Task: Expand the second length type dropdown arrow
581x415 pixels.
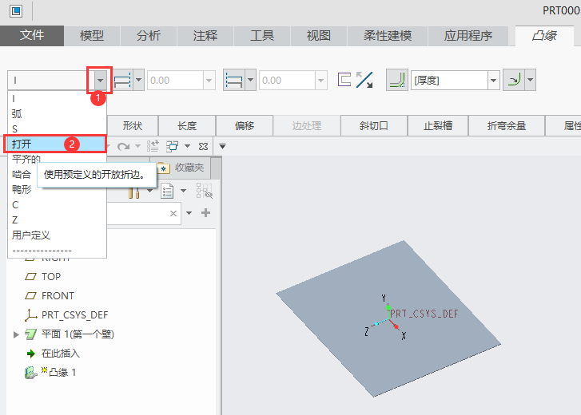Action: point(251,80)
